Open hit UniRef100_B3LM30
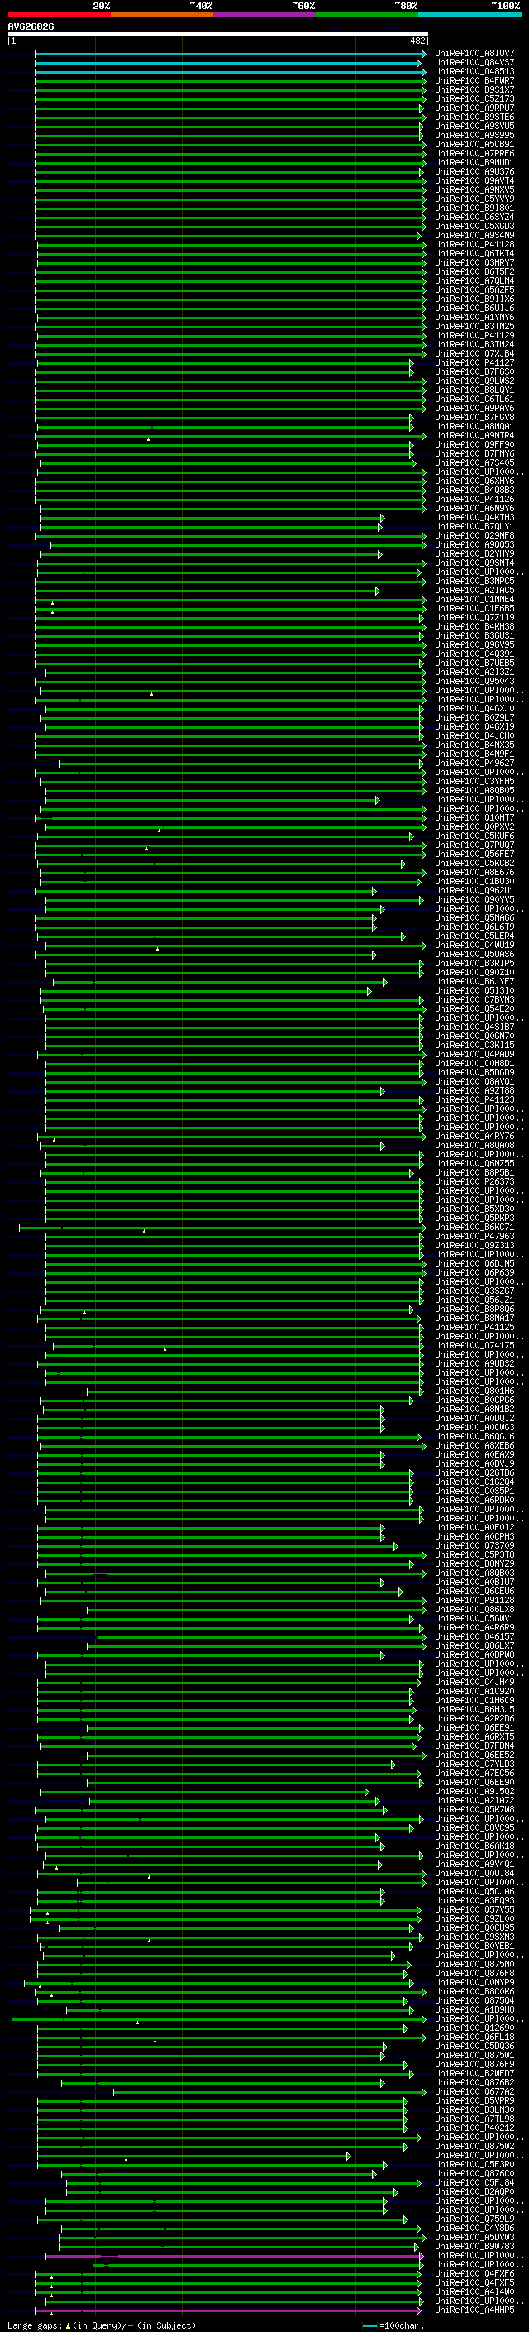The height and width of the screenshot is (2332, 529). (474, 2109)
